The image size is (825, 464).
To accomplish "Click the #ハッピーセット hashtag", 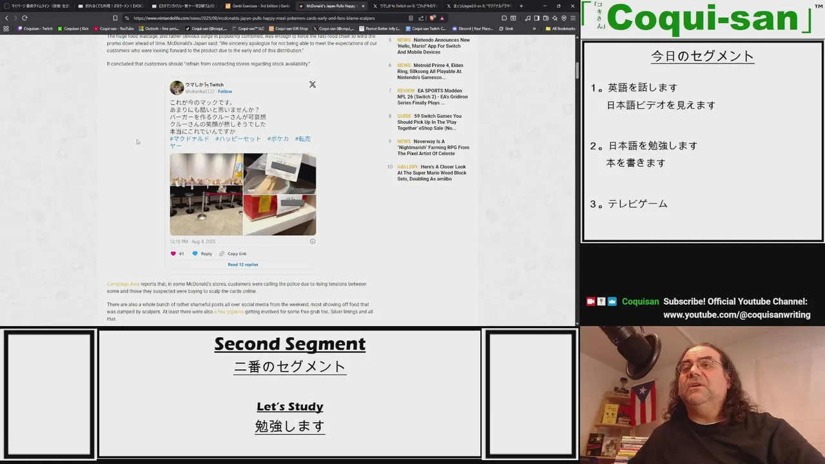I will 238,139.
